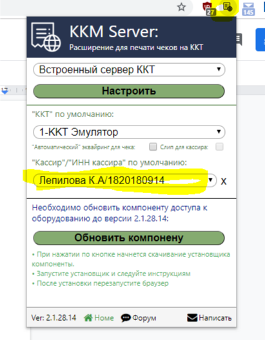Enable the automatic acquiring for receipt checkbox
The width and height of the screenshot is (265, 340).
coord(153,147)
